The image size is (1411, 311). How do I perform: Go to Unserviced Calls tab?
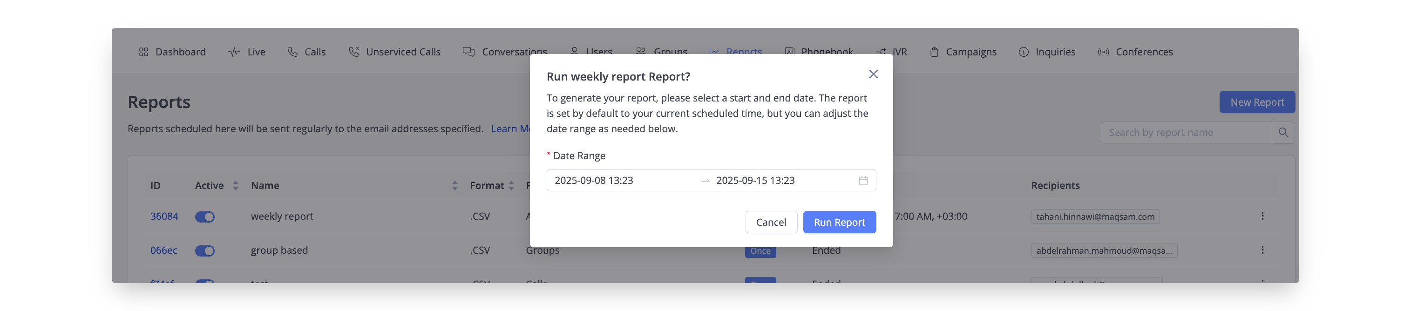click(x=394, y=52)
